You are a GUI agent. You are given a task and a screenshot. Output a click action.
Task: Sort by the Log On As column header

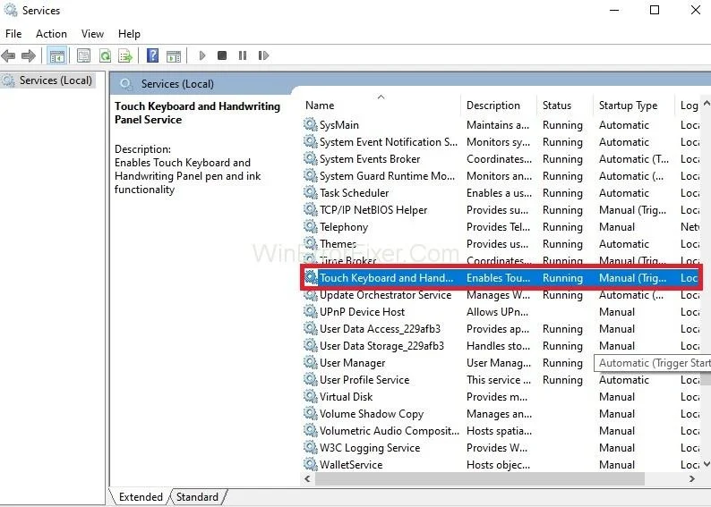coord(689,105)
